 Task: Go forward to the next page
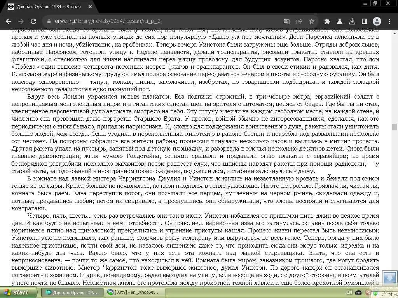point(21,21)
